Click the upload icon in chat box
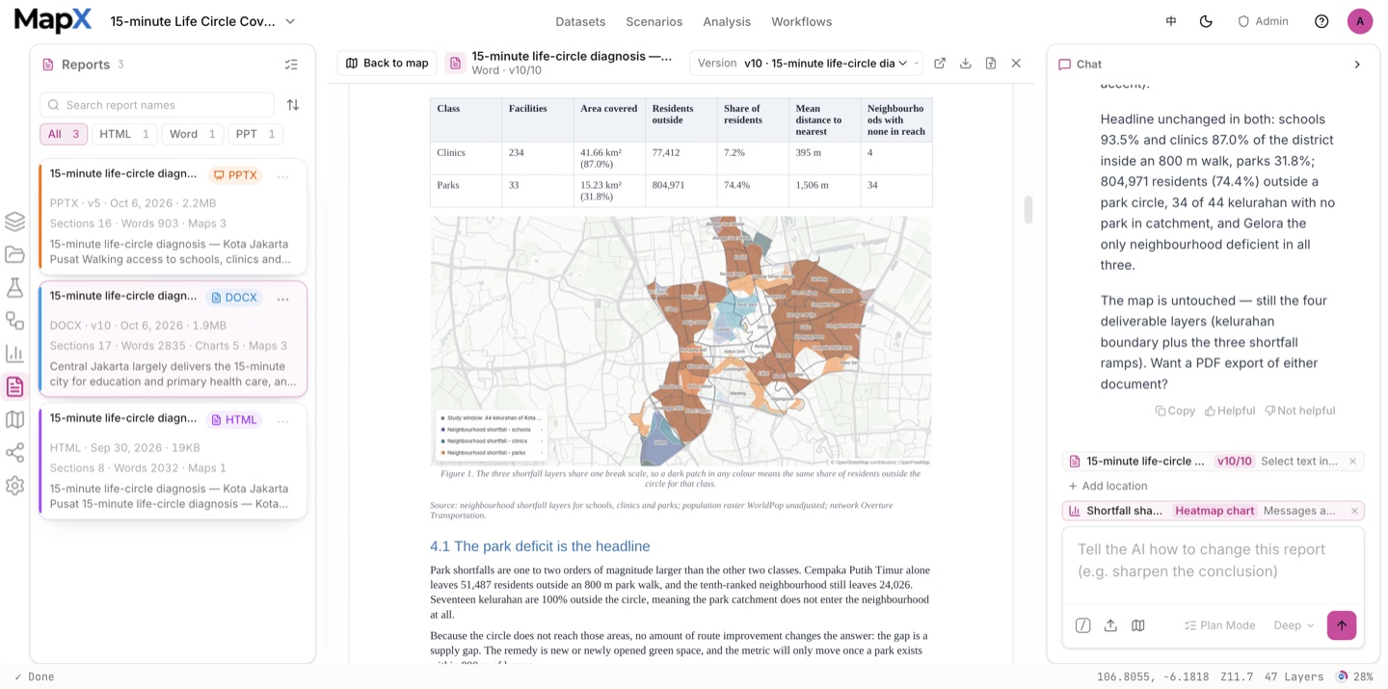The image size is (1388, 689). tap(1110, 625)
